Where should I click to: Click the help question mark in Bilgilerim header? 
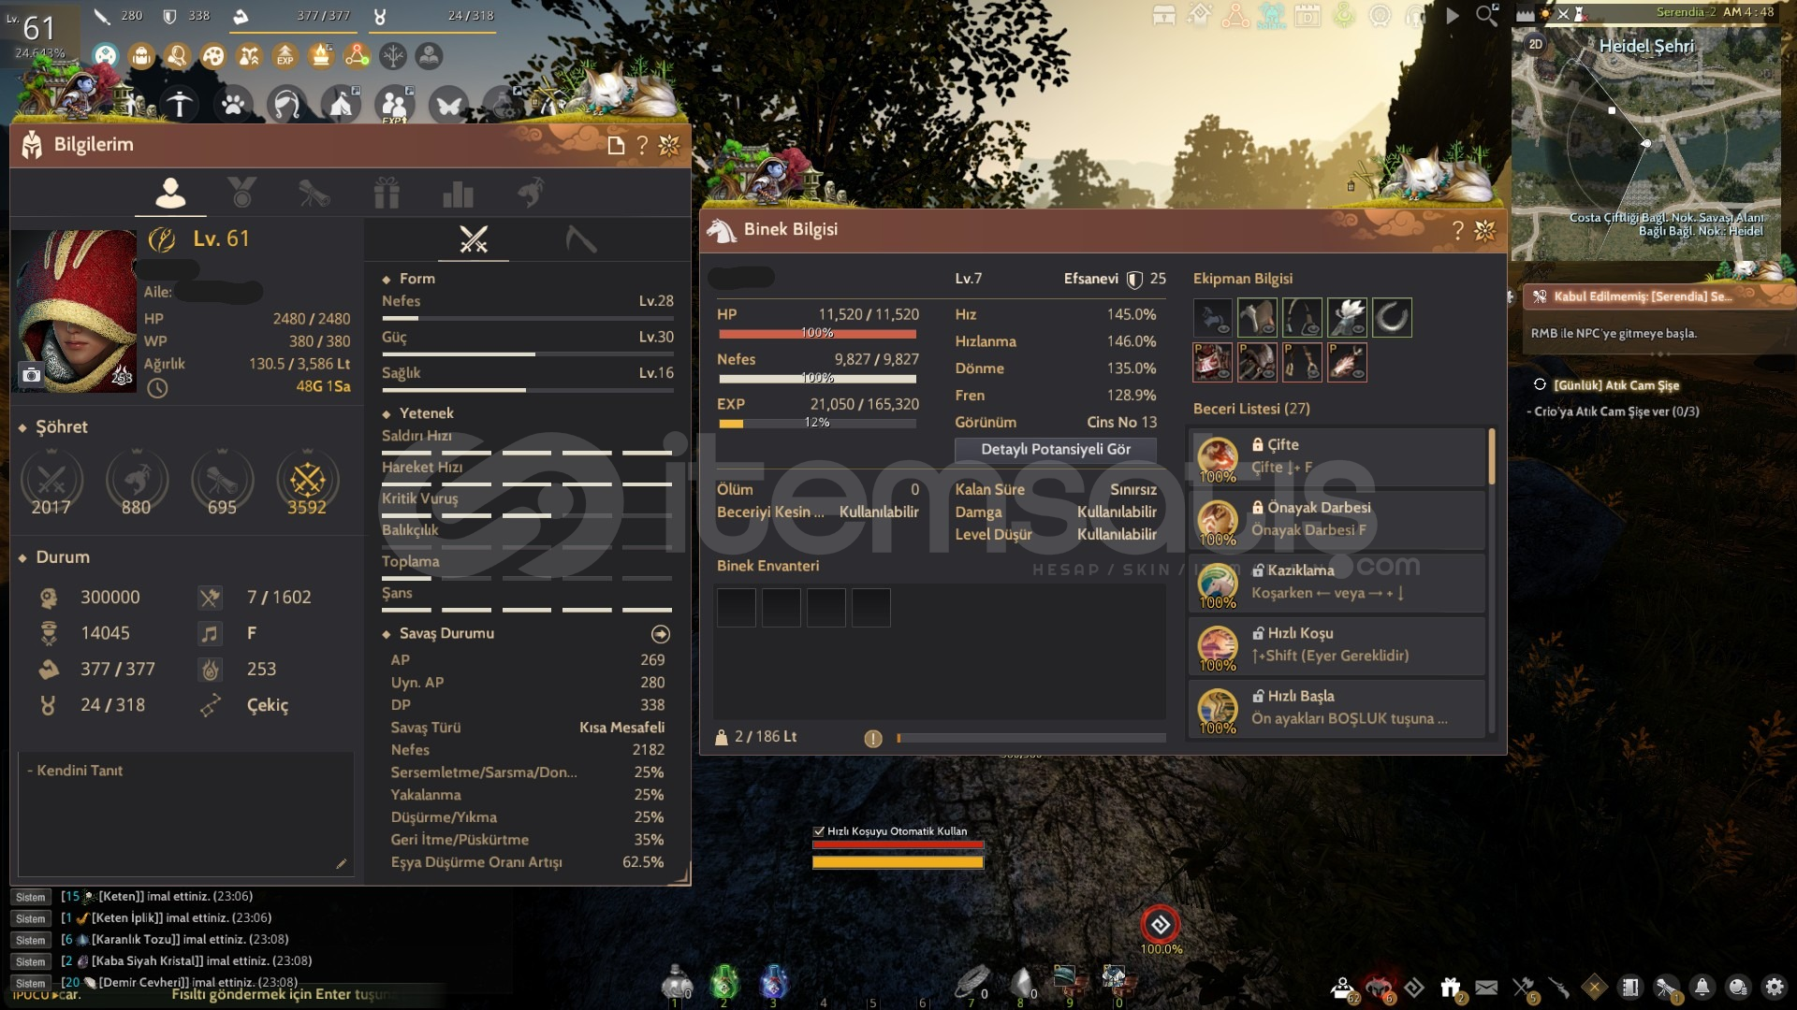click(642, 145)
